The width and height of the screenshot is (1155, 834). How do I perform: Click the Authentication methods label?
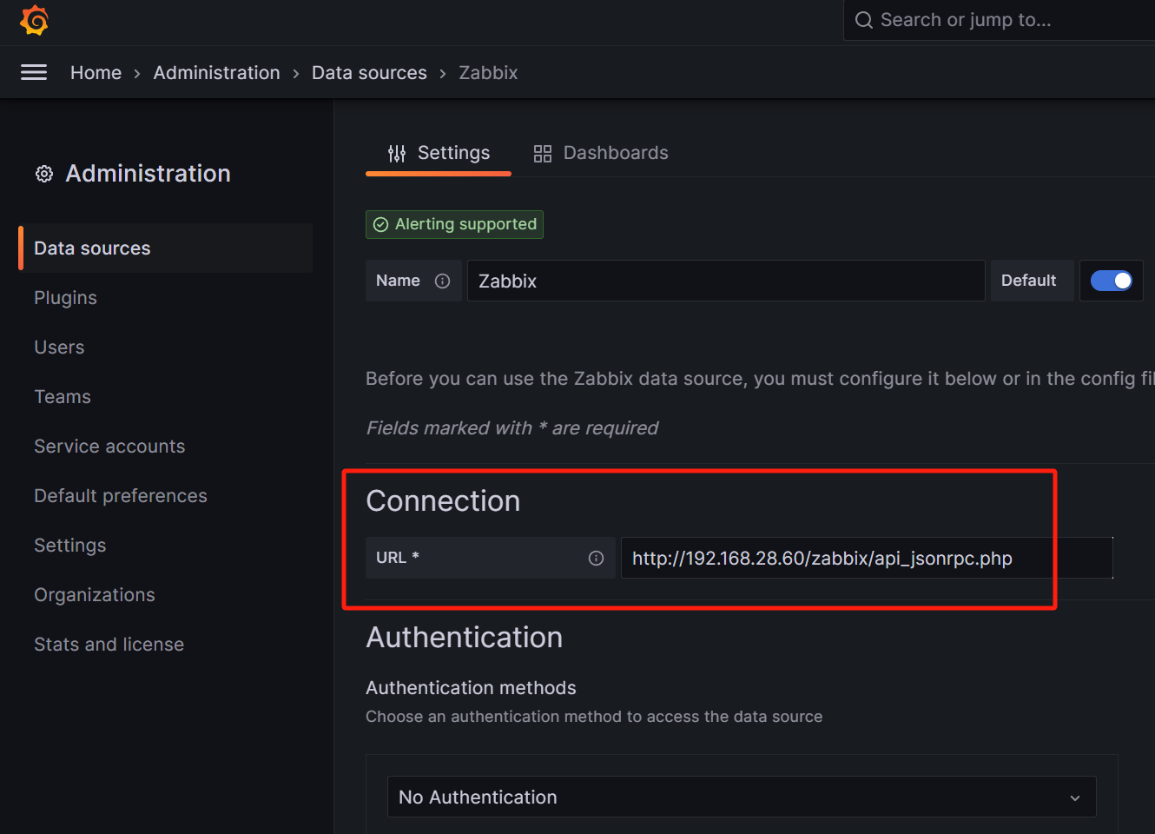[x=471, y=688]
